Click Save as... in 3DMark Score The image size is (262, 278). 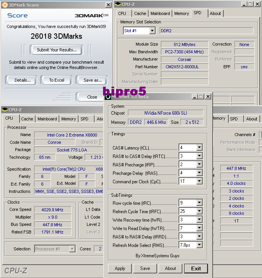(x=93, y=80)
